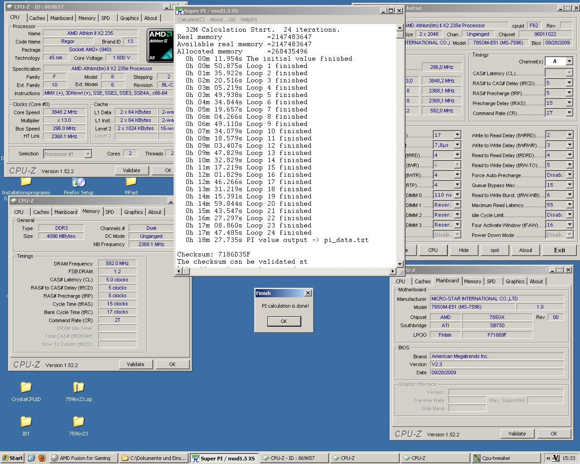Click Super PI / mod1.5 XS taskbar button
Screen dimensions: 580x464
point(224,458)
